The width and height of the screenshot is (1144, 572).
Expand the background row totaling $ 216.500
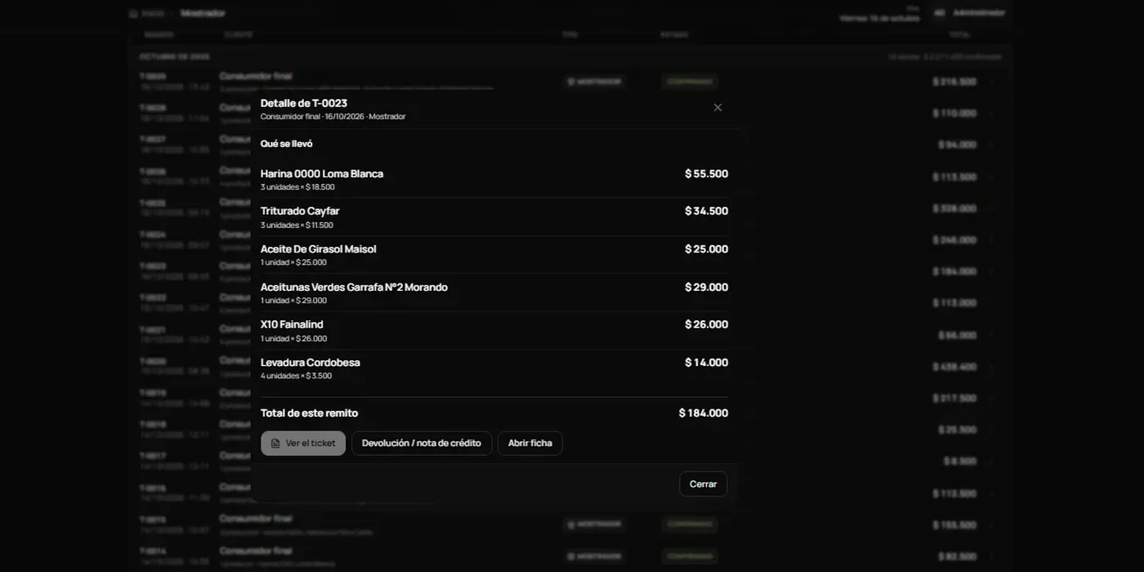(x=991, y=82)
